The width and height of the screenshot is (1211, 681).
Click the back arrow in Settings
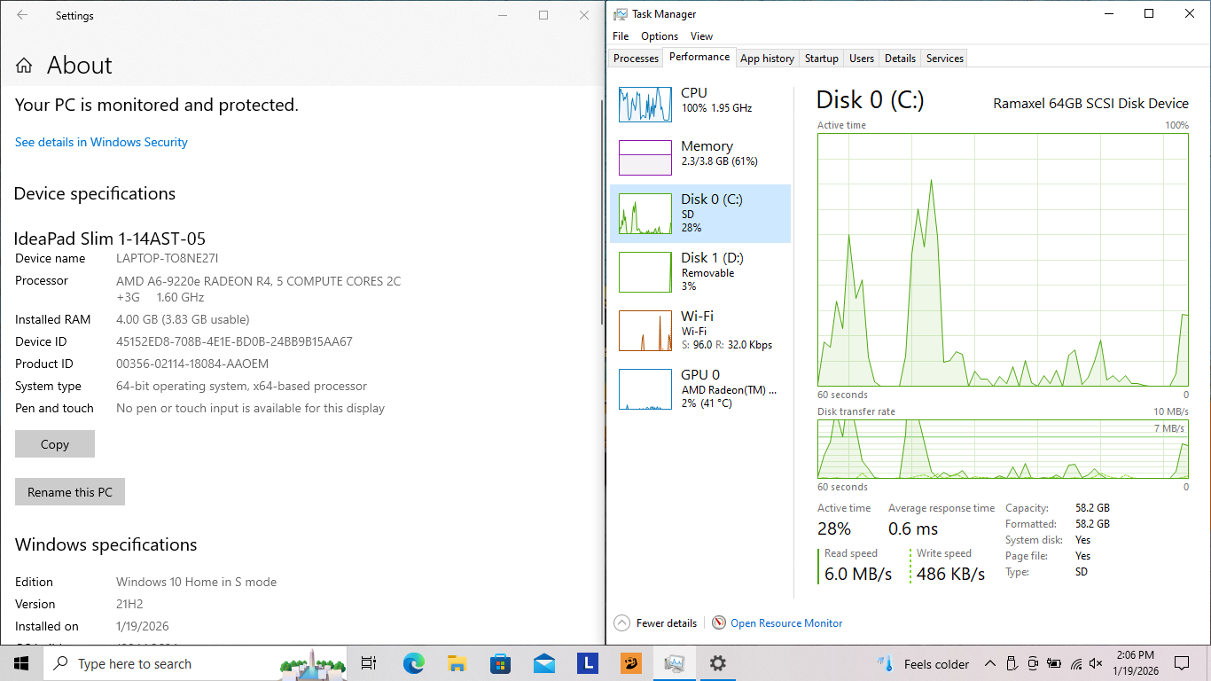pyautogui.click(x=22, y=15)
